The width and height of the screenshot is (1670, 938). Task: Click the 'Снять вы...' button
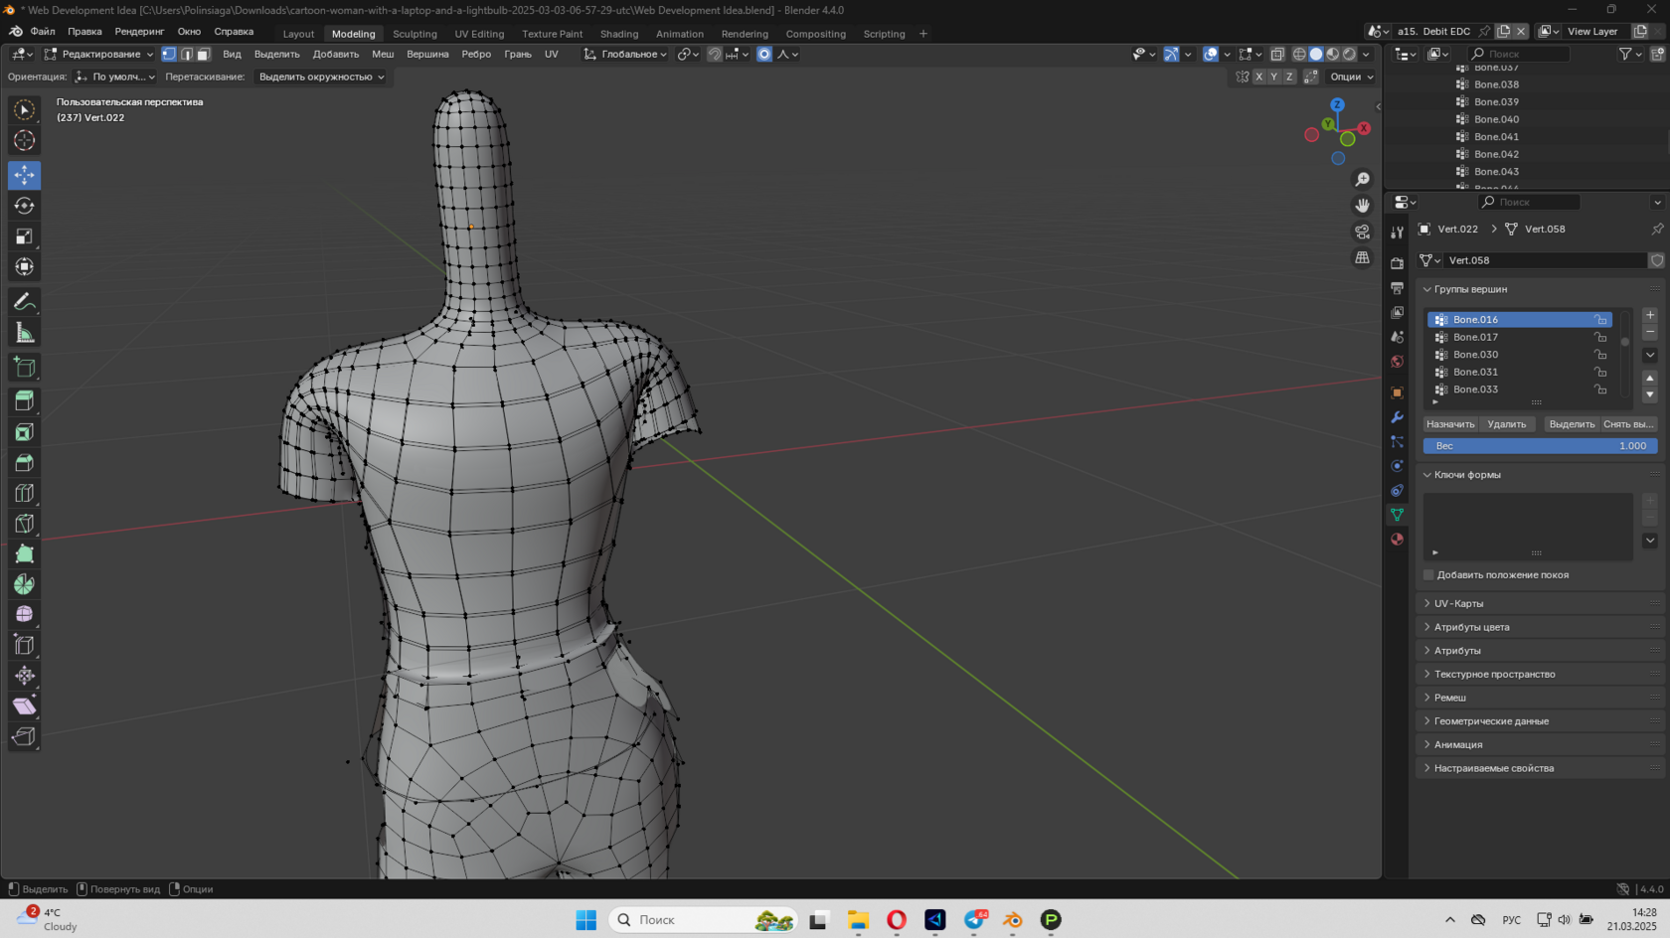pos(1628,424)
